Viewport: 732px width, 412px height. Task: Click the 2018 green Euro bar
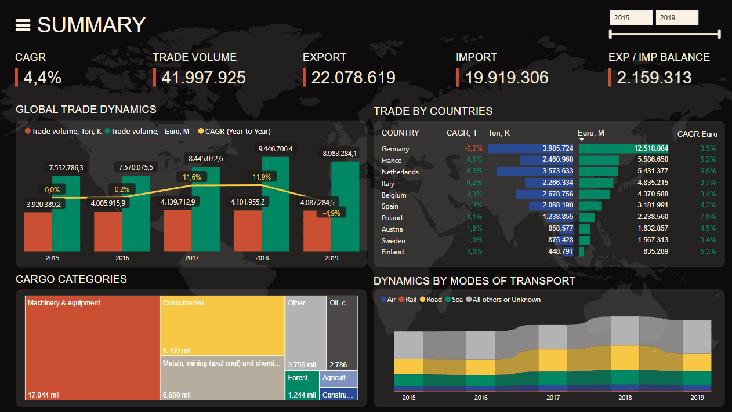276,203
